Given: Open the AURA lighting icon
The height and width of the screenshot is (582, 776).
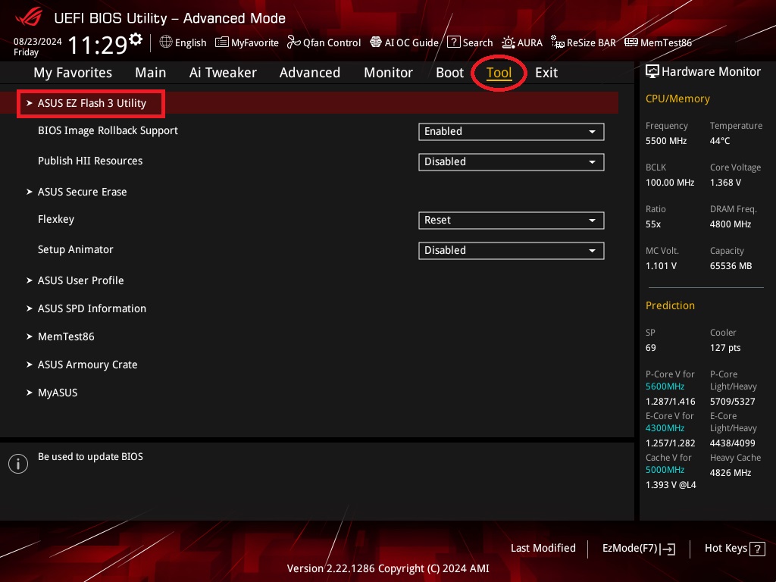Looking at the screenshot, I should [x=508, y=42].
